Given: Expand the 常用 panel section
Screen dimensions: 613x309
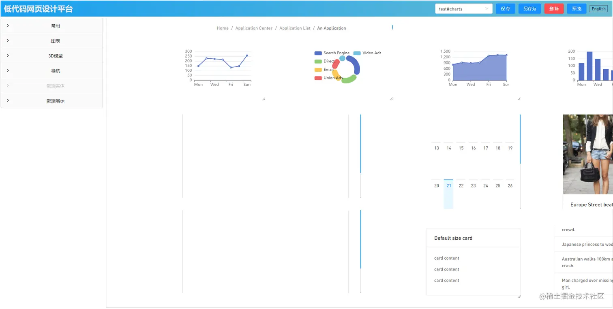Looking at the screenshot, I should (51, 26).
